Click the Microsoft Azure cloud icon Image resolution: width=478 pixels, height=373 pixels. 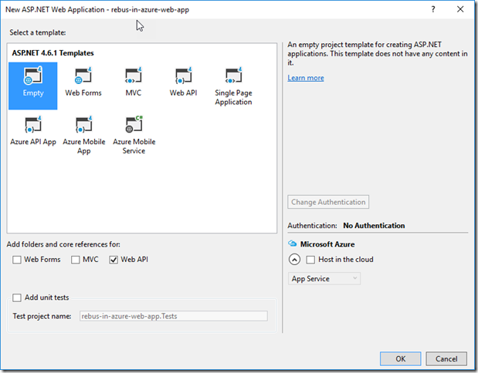pos(292,244)
